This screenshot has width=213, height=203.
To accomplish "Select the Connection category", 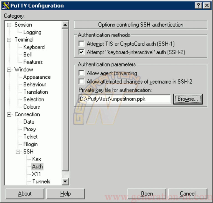I will pyautogui.click(x=27, y=114).
